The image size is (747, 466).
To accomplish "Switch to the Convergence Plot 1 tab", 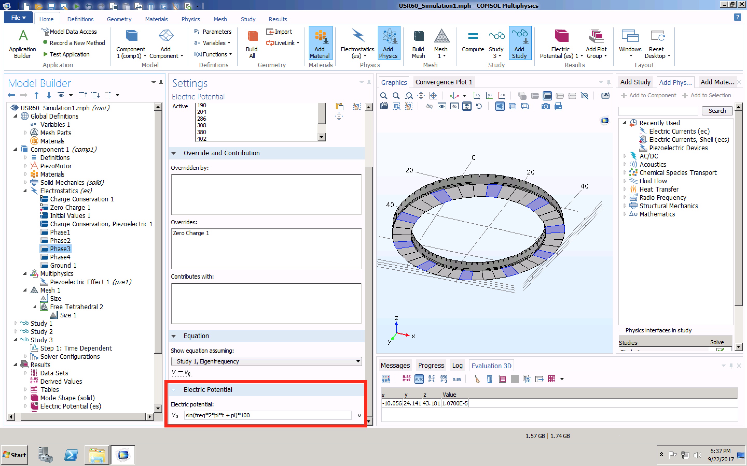I will click(x=444, y=82).
